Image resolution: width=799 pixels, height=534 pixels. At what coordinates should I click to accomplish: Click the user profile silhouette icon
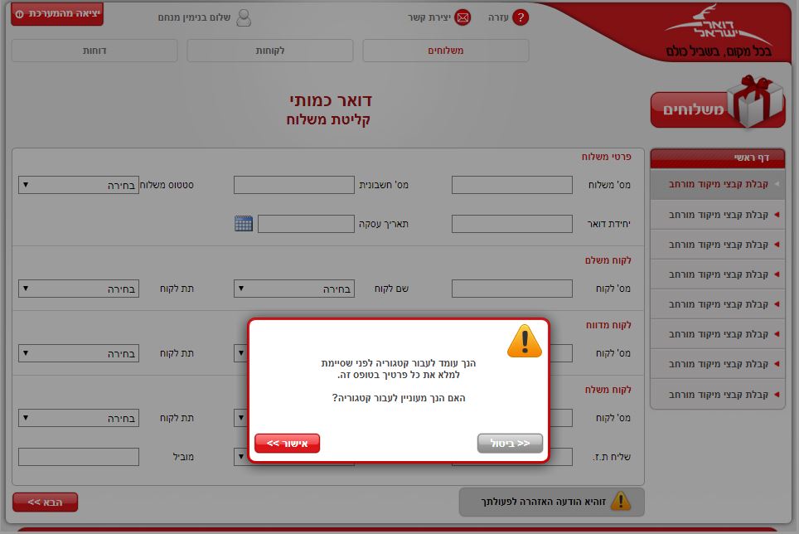[x=244, y=17]
